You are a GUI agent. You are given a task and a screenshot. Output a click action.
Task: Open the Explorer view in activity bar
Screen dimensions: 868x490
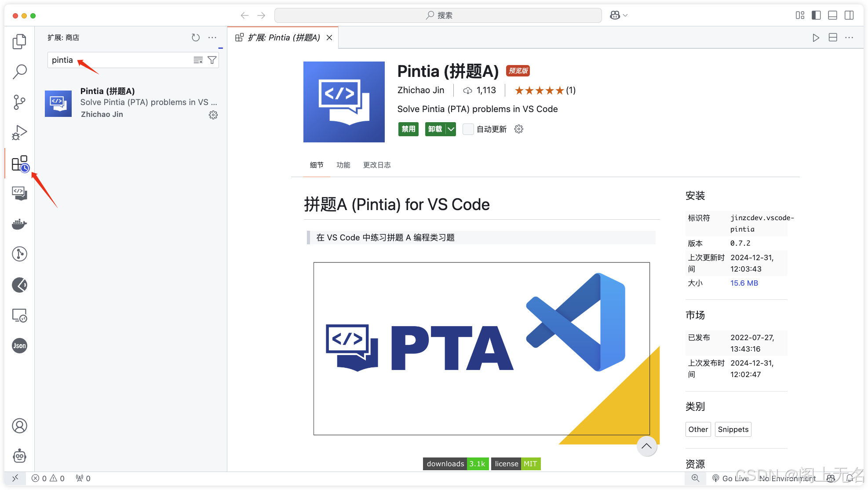[x=19, y=41]
